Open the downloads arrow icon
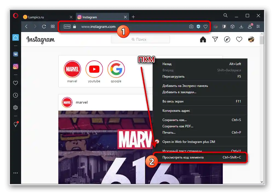 click(x=241, y=27)
